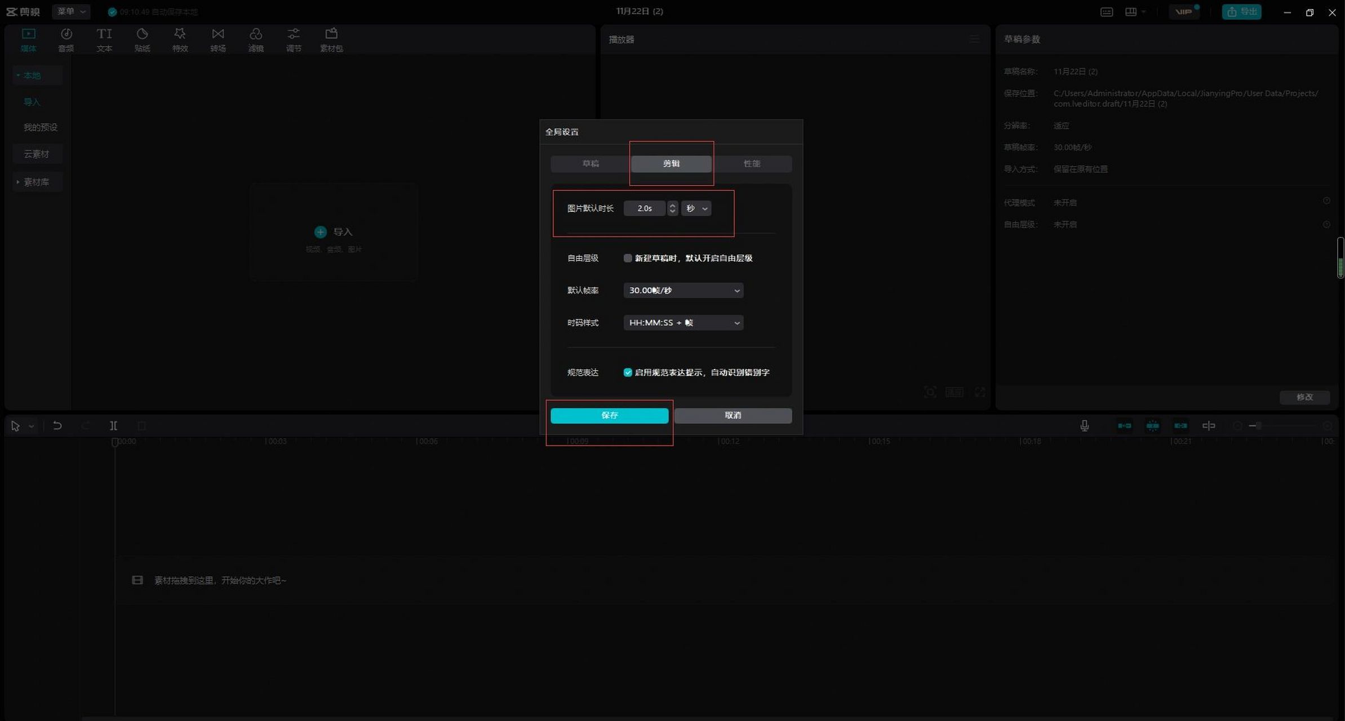
Task: Click the undo arrow in timeline toolbar
Action: click(57, 426)
